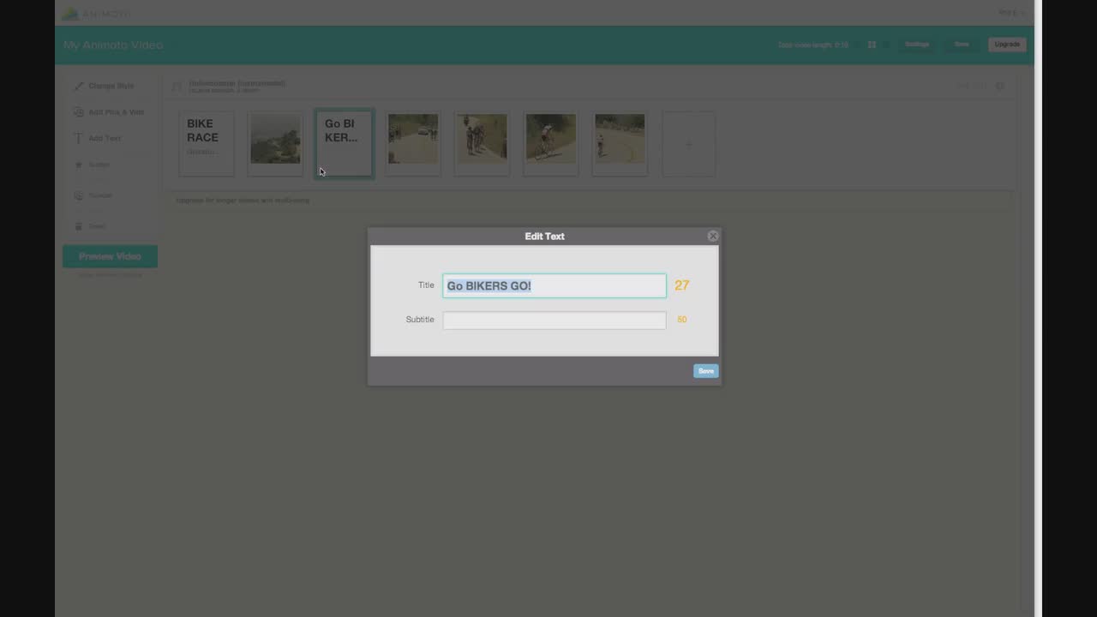The height and width of the screenshot is (617, 1097).
Task: Click the empty add-slide placeholder tile
Action: 688,144
